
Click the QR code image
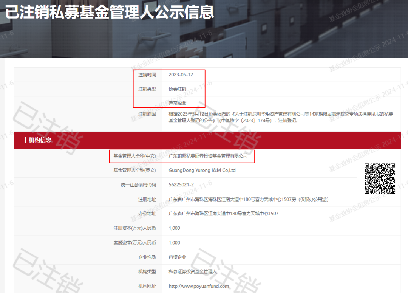pos(380,179)
